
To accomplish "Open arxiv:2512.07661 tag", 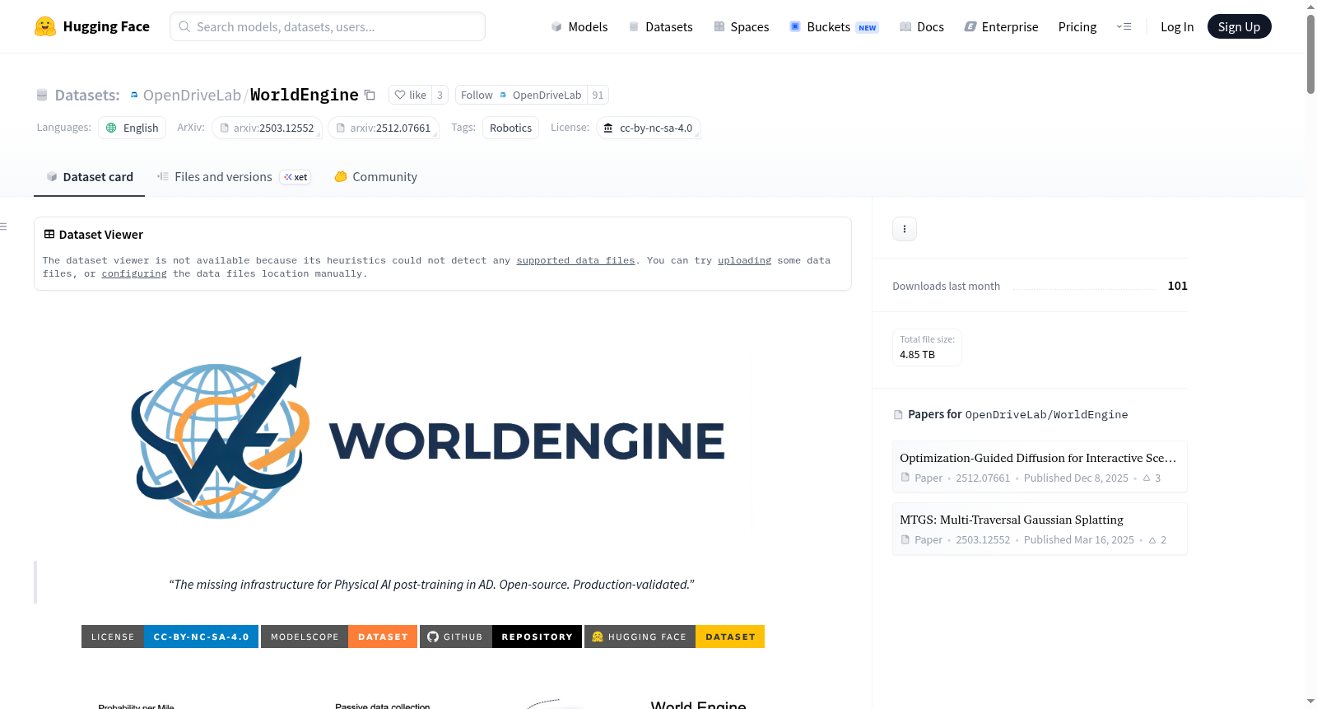I will tap(384, 128).
